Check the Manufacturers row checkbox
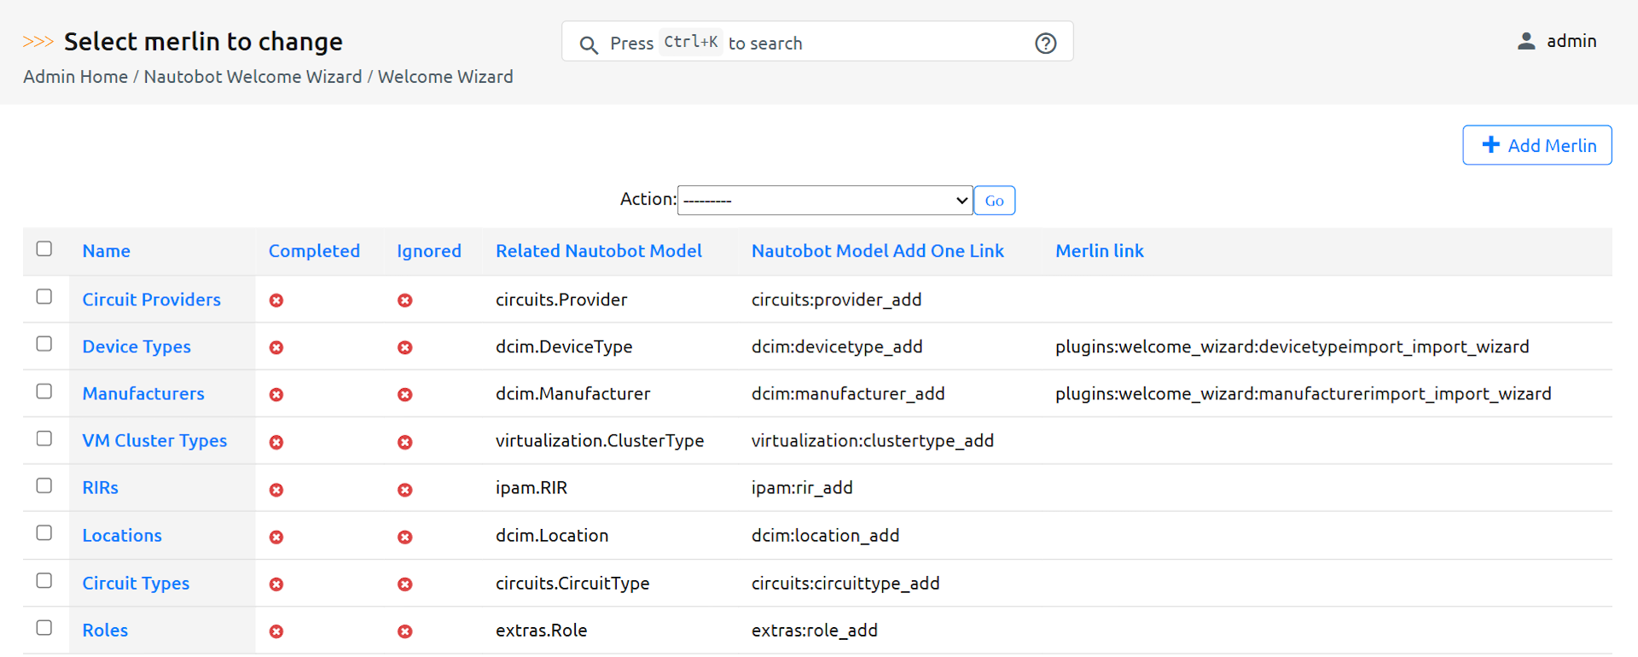This screenshot has height=657, width=1638. (x=44, y=392)
